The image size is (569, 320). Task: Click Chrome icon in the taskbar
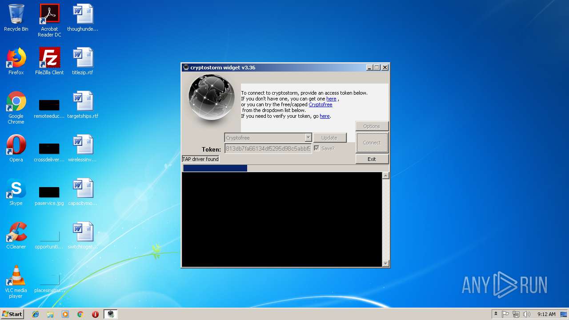pyautogui.click(x=80, y=314)
